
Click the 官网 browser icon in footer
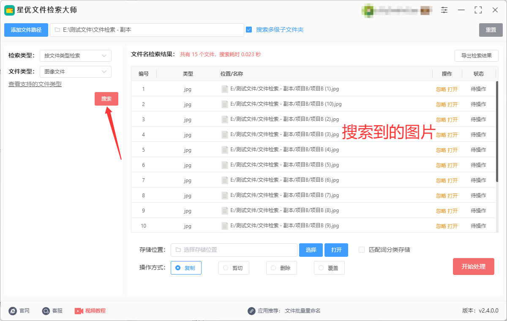(13, 311)
